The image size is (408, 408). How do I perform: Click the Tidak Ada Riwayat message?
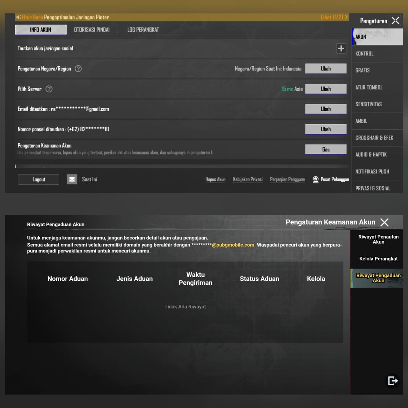(x=185, y=307)
